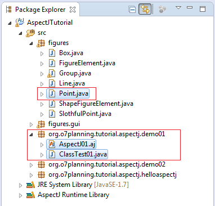This screenshot has height=206, width=215.
Task: Click the figures package icon
Action: 41,43
